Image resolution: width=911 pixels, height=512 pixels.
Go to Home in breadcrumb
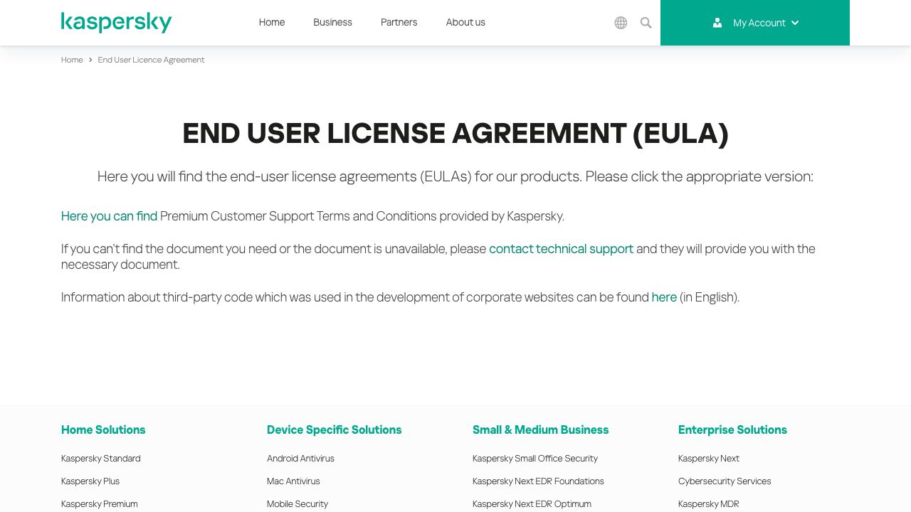[72, 60]
